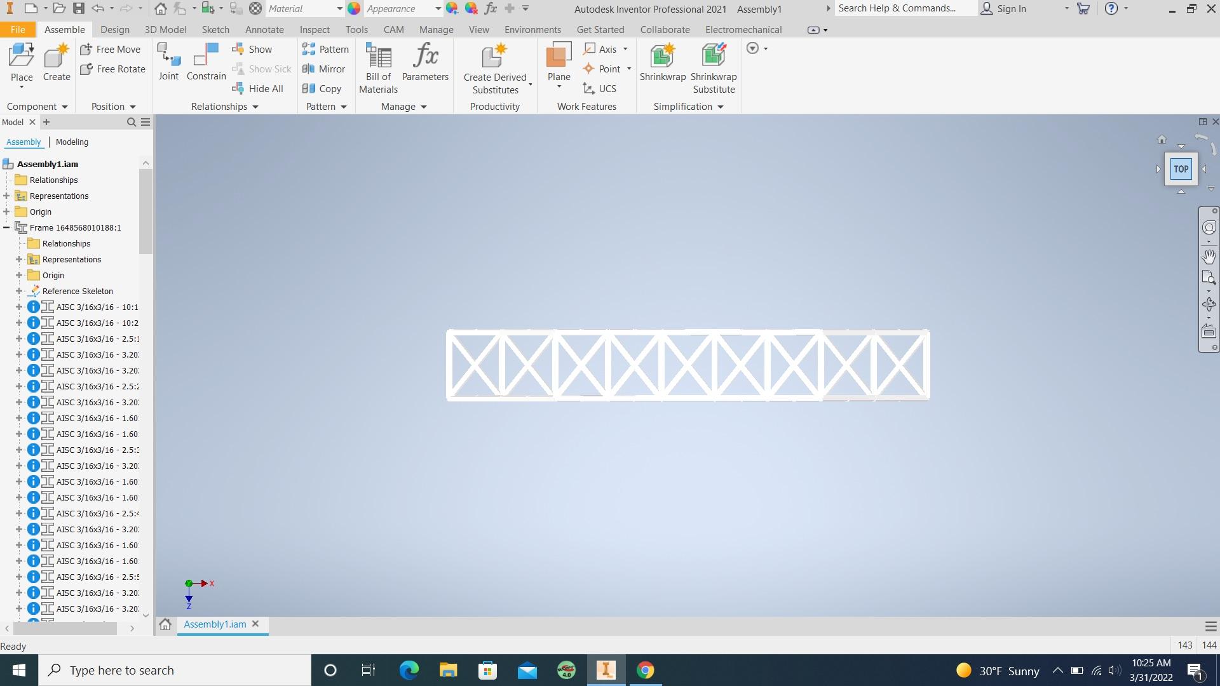Viewport: 1220px width, 686px height.
Task: Switch to the Modeling tab
Action: tap(71, 142)
